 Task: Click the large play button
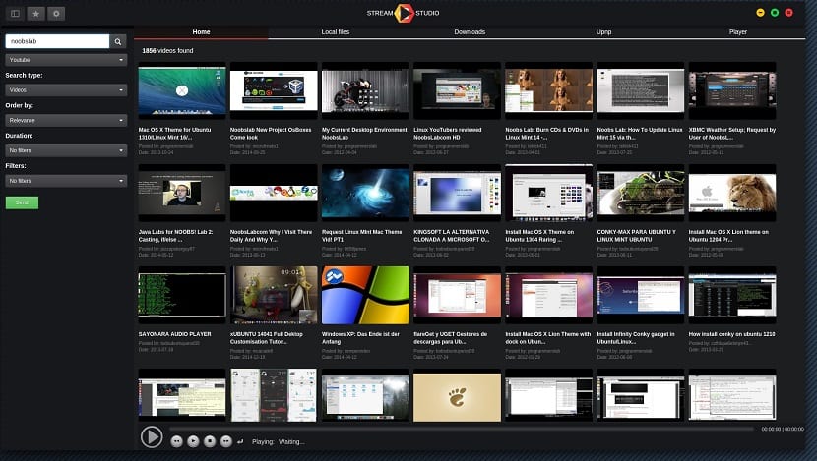click(152, 436)
